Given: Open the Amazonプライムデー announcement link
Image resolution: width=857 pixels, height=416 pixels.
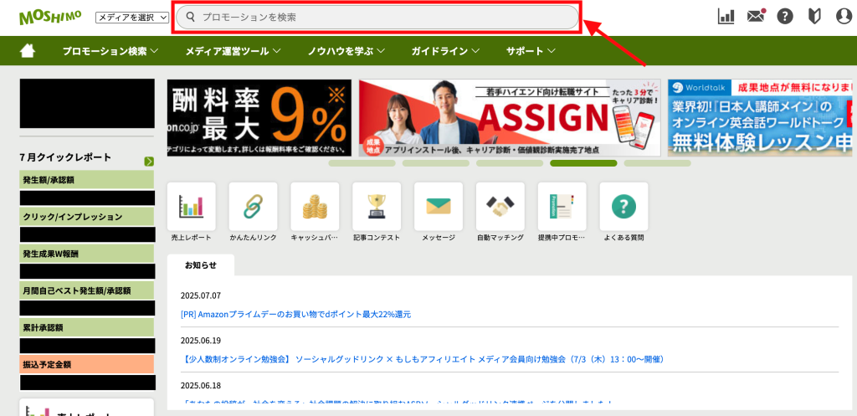Looking at the screenshot, I should 295,315.
